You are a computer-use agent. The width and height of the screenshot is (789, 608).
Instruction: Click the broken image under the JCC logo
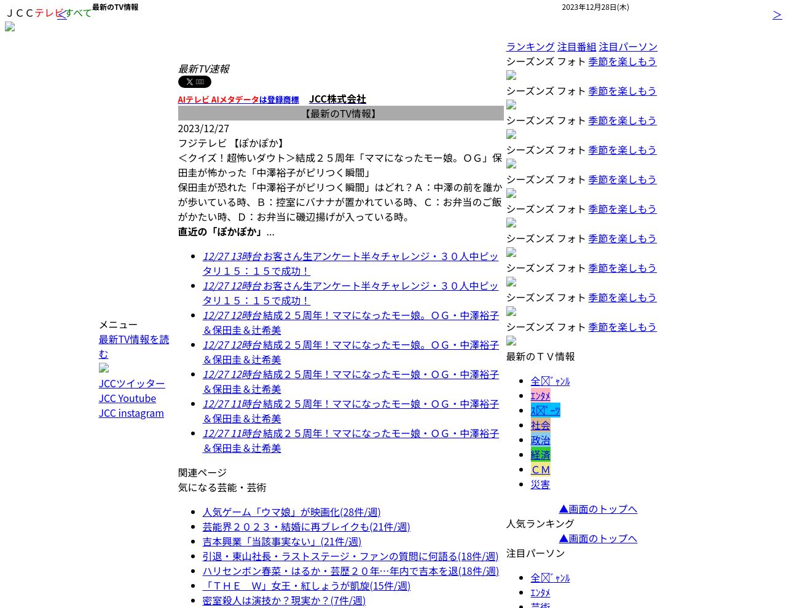pos(10,27)
